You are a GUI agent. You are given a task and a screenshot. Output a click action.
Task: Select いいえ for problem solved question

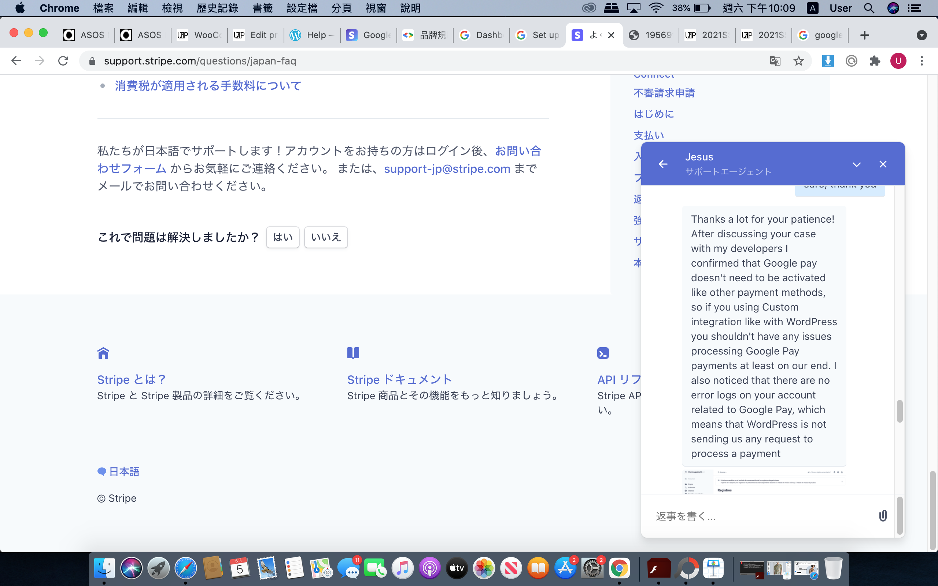[x=326, y=237]
